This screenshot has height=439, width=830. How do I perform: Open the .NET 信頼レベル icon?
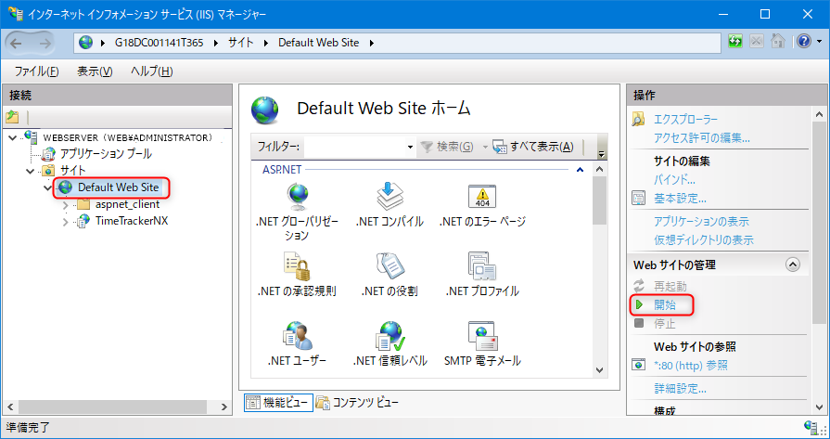(389, 335)
